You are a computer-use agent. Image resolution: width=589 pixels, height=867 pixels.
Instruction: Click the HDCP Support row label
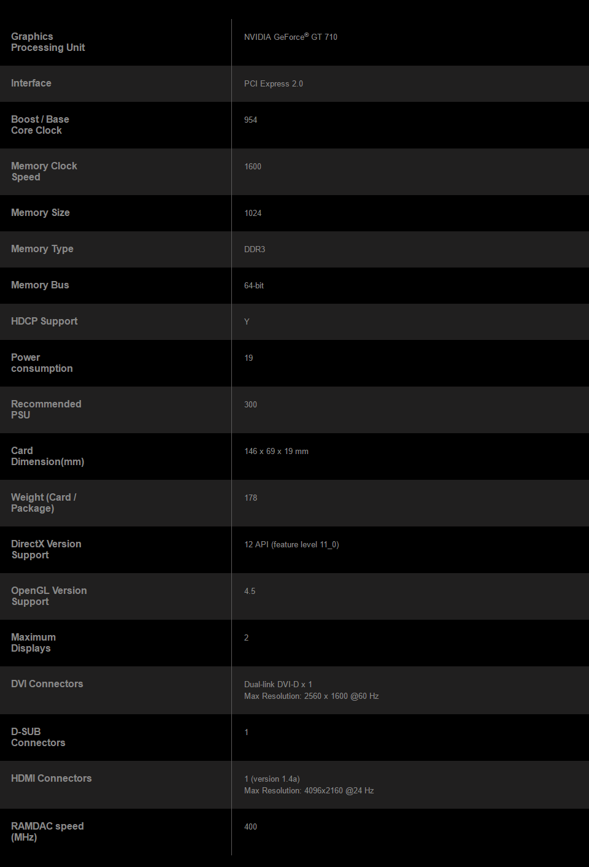pyautogui.click(x=44, y=322)
